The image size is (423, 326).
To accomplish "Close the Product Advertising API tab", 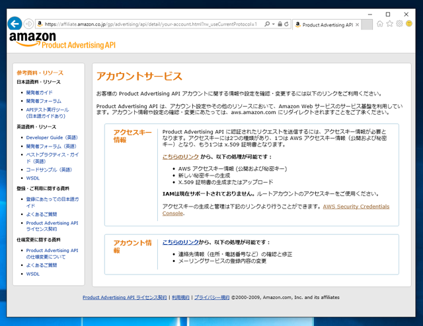I will [357, 25].
